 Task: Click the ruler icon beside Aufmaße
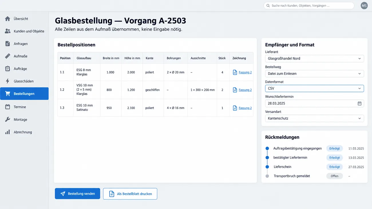pyautogui.click(x=8, y=56)
